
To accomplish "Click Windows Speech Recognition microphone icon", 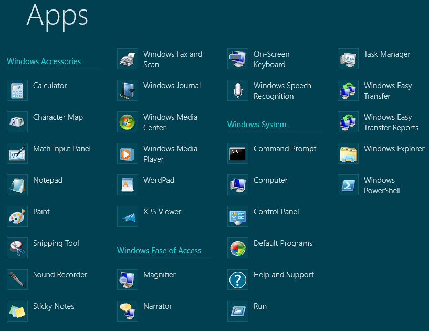I will pyautogui.click(x=238, y=90).
